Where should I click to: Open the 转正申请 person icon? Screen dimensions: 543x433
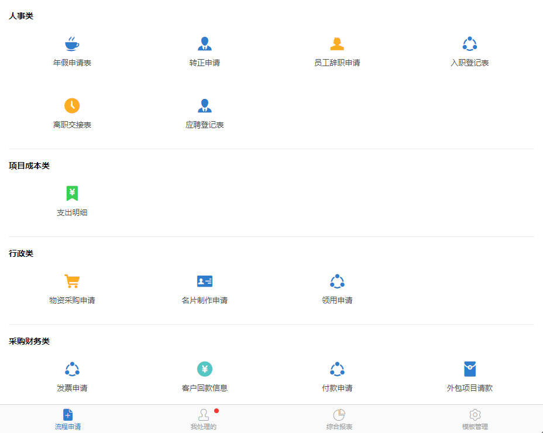(204, 44)
